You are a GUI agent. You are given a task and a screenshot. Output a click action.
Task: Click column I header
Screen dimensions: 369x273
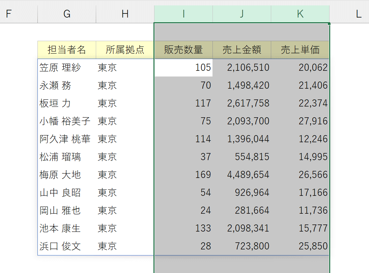183,14
